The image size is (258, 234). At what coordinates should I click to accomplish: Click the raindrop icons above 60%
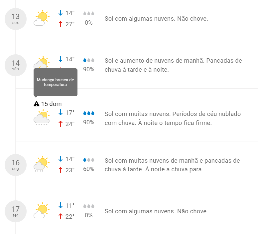click(x=89, y=160)
